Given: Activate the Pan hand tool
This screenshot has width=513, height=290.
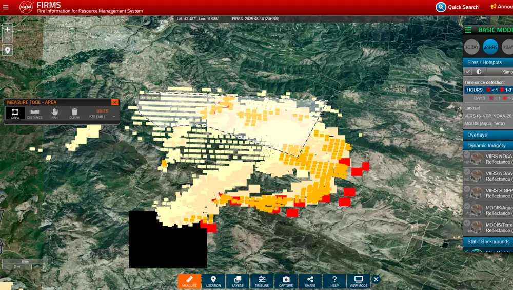Looking at the screenshot, I should [54, 114].
